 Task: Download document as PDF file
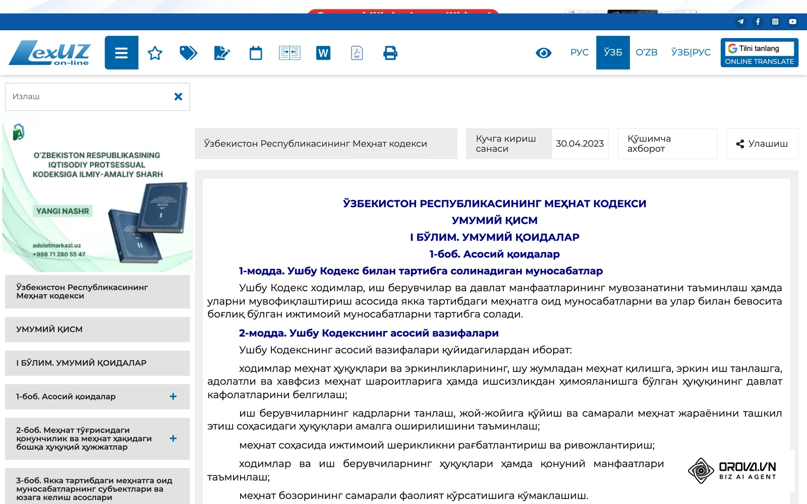357,52
